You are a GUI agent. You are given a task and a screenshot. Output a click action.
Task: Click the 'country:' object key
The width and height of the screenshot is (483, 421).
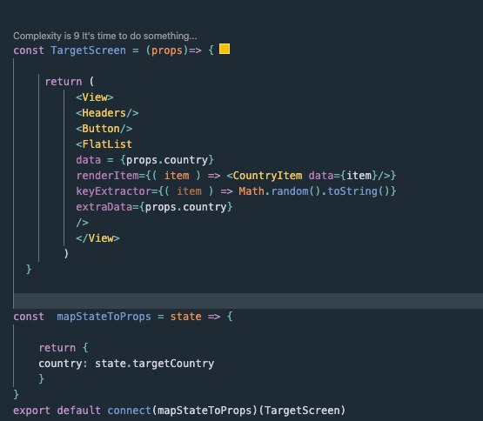[64, 364]
